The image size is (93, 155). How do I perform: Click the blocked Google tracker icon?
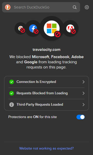(21, 28)
